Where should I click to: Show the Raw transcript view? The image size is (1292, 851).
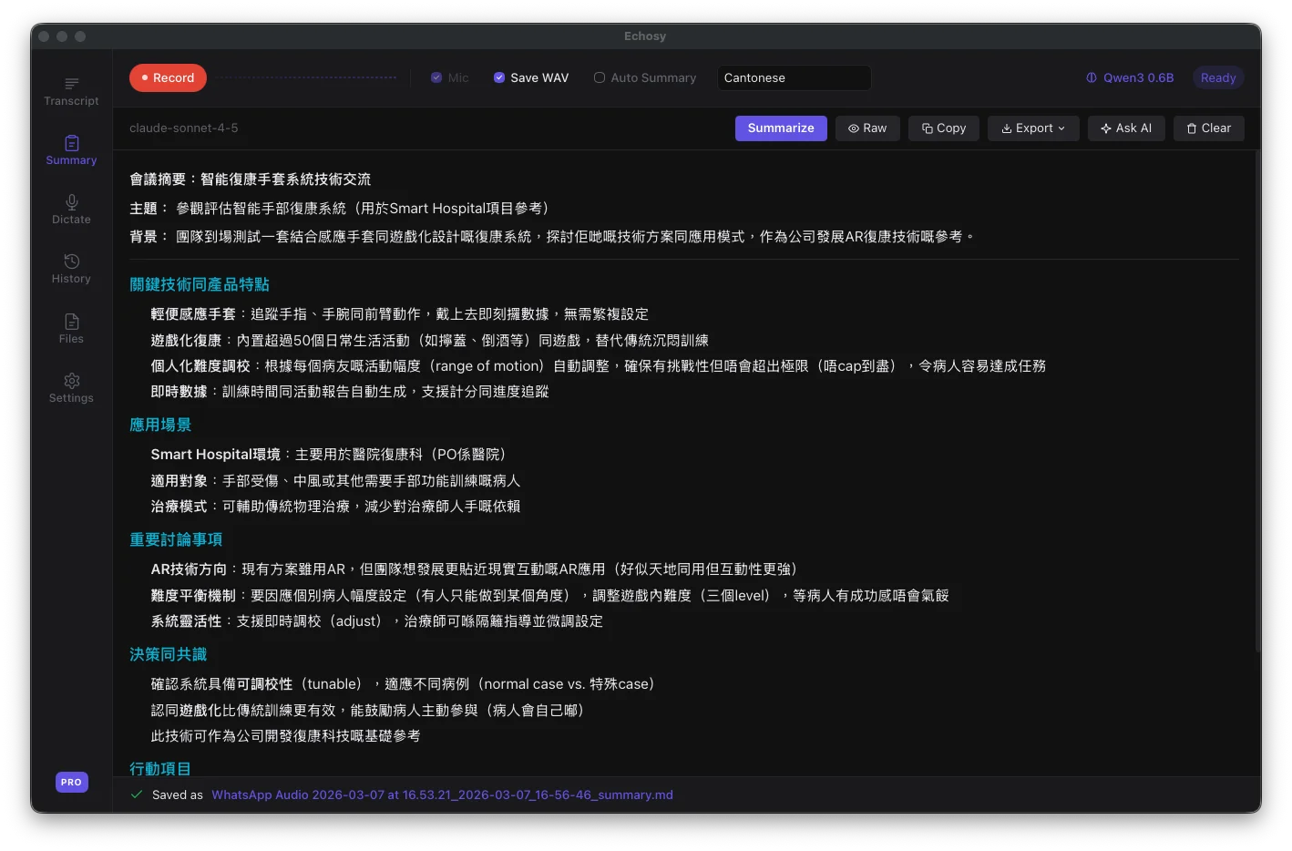click(866, 128)
